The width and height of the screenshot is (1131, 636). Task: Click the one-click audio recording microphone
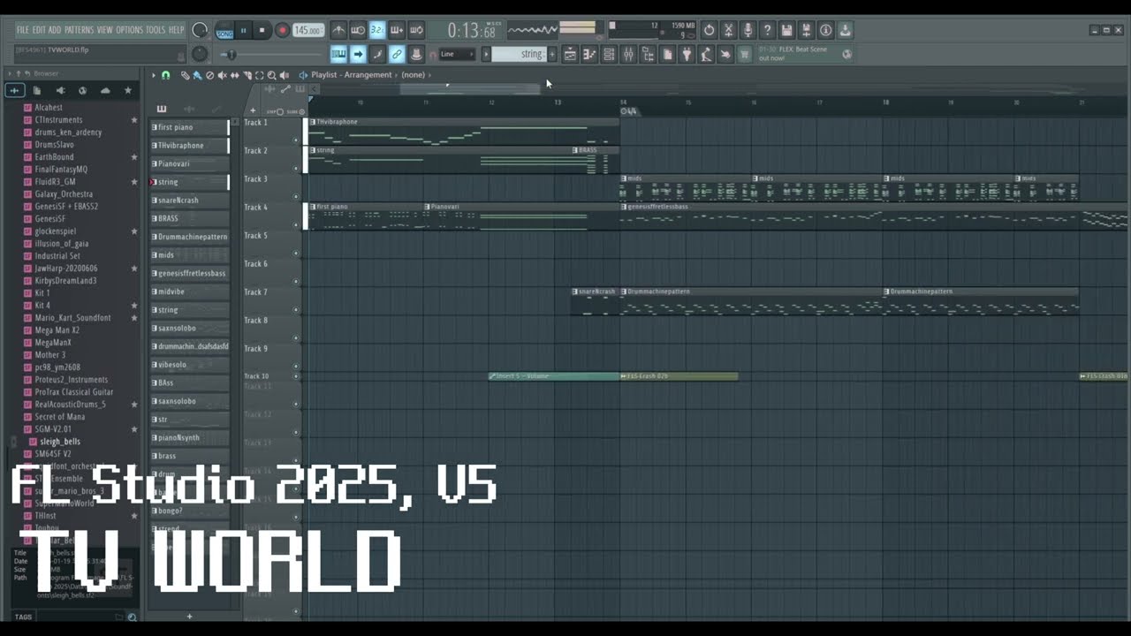point(748,30)
